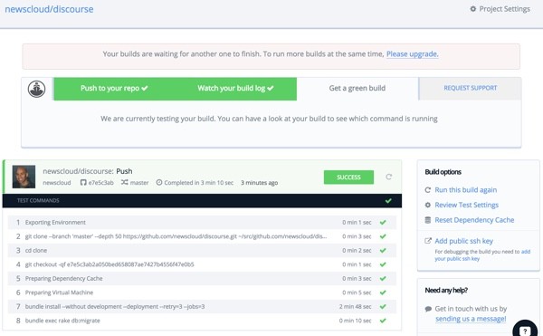Click the 'newscloud' username under build title
Image resolution: width=543 pixels, height=336 pixels.
[57, 183]
